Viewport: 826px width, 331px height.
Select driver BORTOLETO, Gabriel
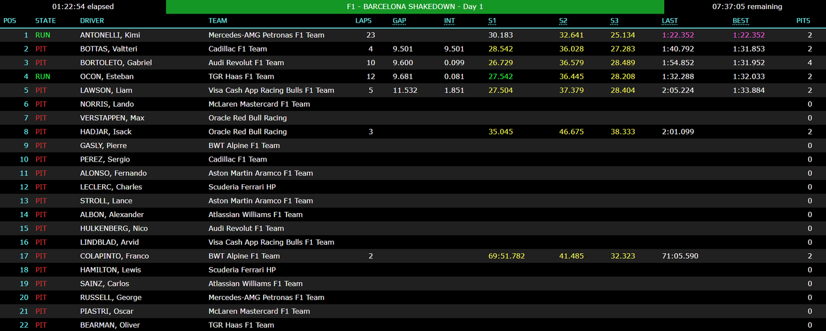(x=115, y=63)
